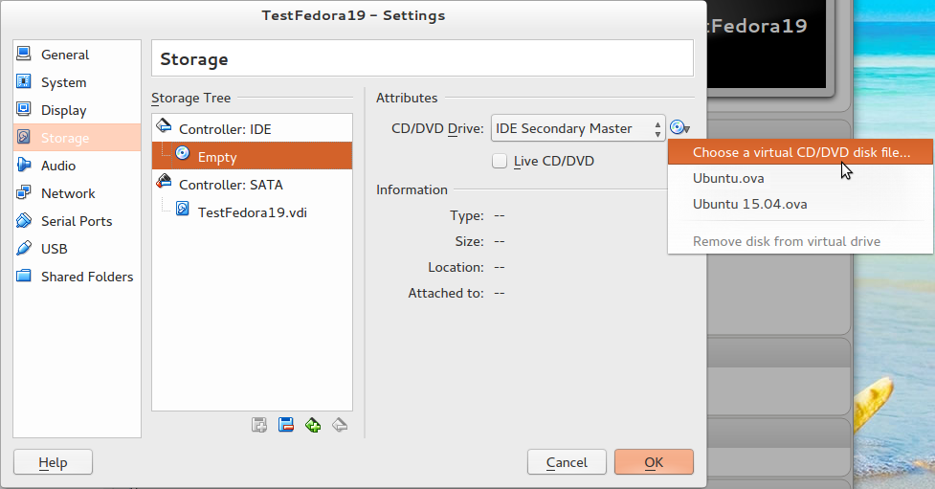This screenshot has width=935, height=489.
Task: Go to the Network settings category
Action: pyautogui.click(x=67, y=193)
